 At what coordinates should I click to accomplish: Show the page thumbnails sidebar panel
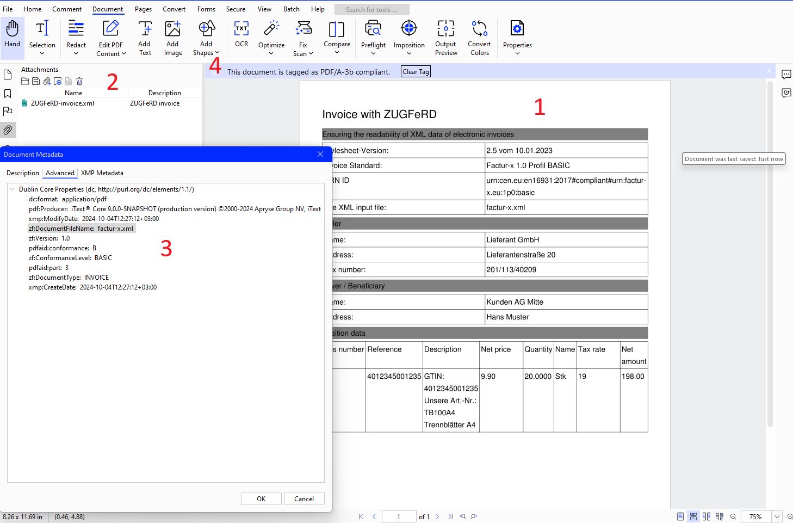(8, 75)
